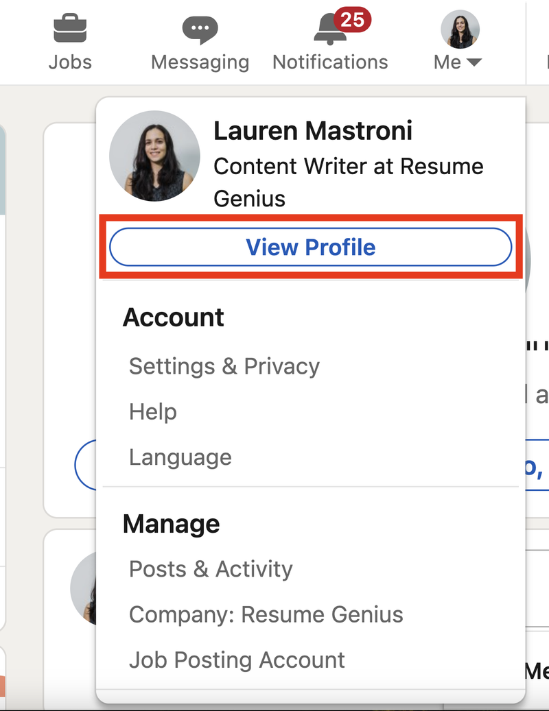Click the Jobs navigation label
The width and height of the screenshot is (549, 711).
pyautogui.click(x=70, y=61)
